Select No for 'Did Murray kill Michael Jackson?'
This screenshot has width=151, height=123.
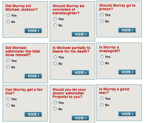click(8, 22)
